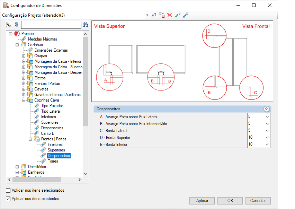This screenshot has height=209, width=295.
Task: Click the Cozinhas folder icon
Action: click(24, 45)
